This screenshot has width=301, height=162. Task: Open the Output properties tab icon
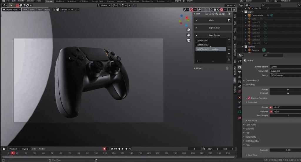click(x=240, y=72)
